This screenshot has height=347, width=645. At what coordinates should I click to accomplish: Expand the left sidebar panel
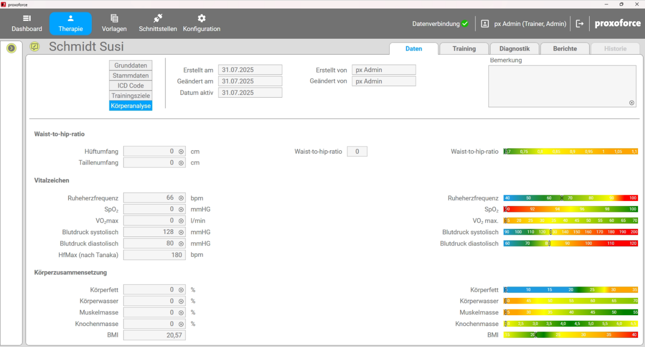(11, 48)
